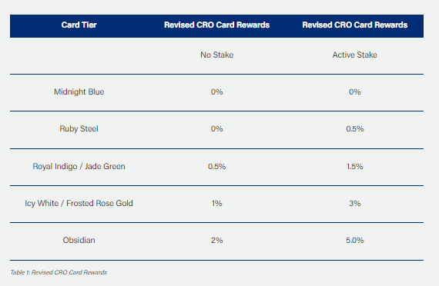
Task: Click Obsidian 5.0% Active Stake value
Action: (355, 240)
